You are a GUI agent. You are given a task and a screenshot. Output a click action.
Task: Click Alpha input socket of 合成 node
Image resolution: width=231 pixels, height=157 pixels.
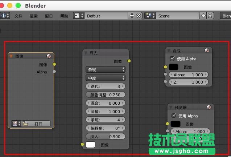click(165, 74)
